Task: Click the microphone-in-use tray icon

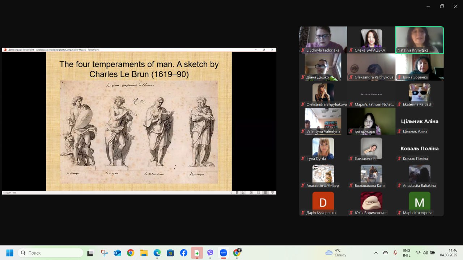Action: pos(395,253)
